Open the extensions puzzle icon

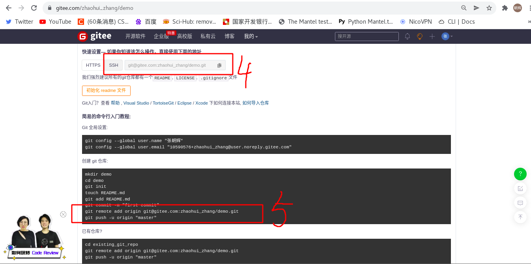[505, 8]
